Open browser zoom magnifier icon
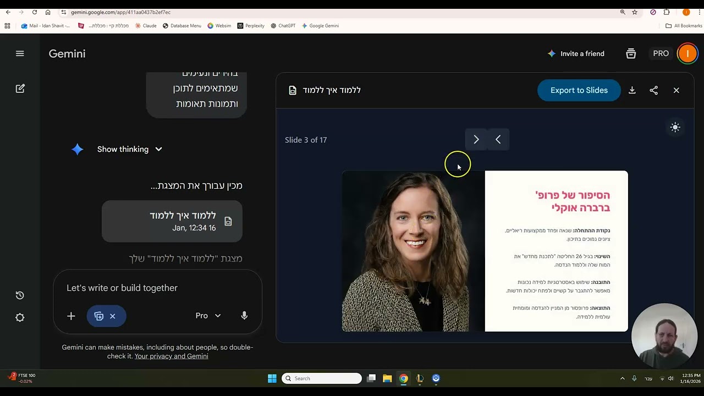Viewport: 704px width, 396px height. point(623,12)
